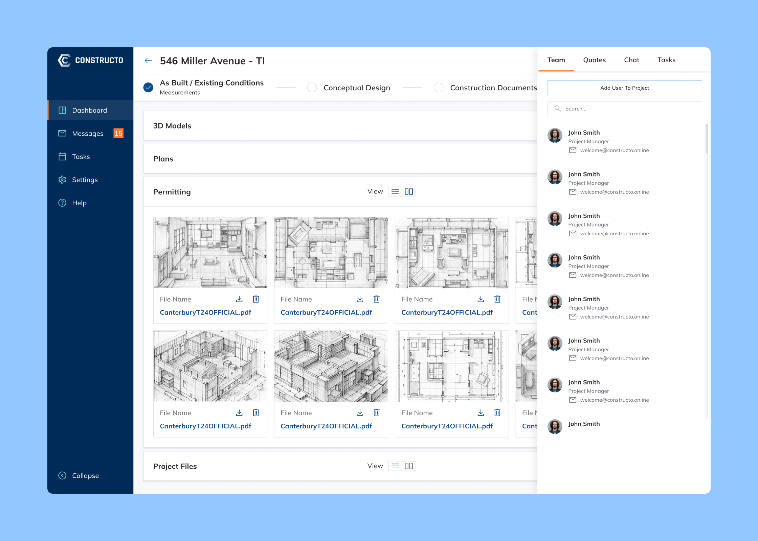Click the back arrow next to 546 Miller Avenue
This screenshot has height=541, width=758.
tap(148, 61)
